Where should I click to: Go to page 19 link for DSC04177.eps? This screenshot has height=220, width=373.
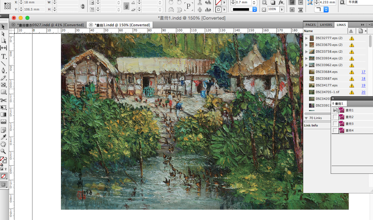point(363,85)
